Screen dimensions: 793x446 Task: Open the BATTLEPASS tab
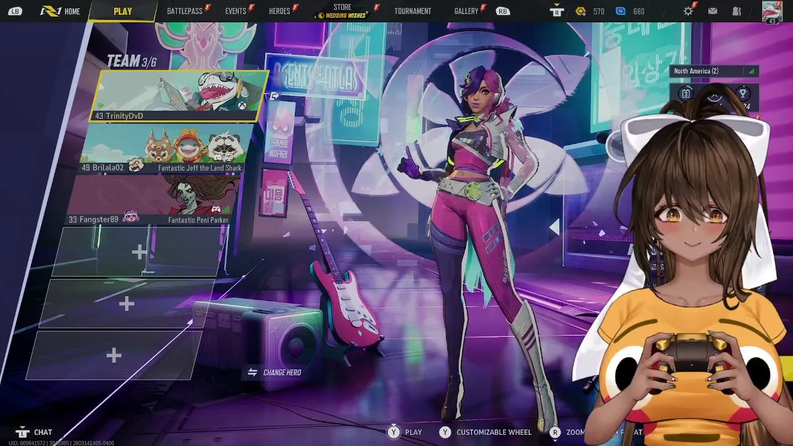point(185,11)
